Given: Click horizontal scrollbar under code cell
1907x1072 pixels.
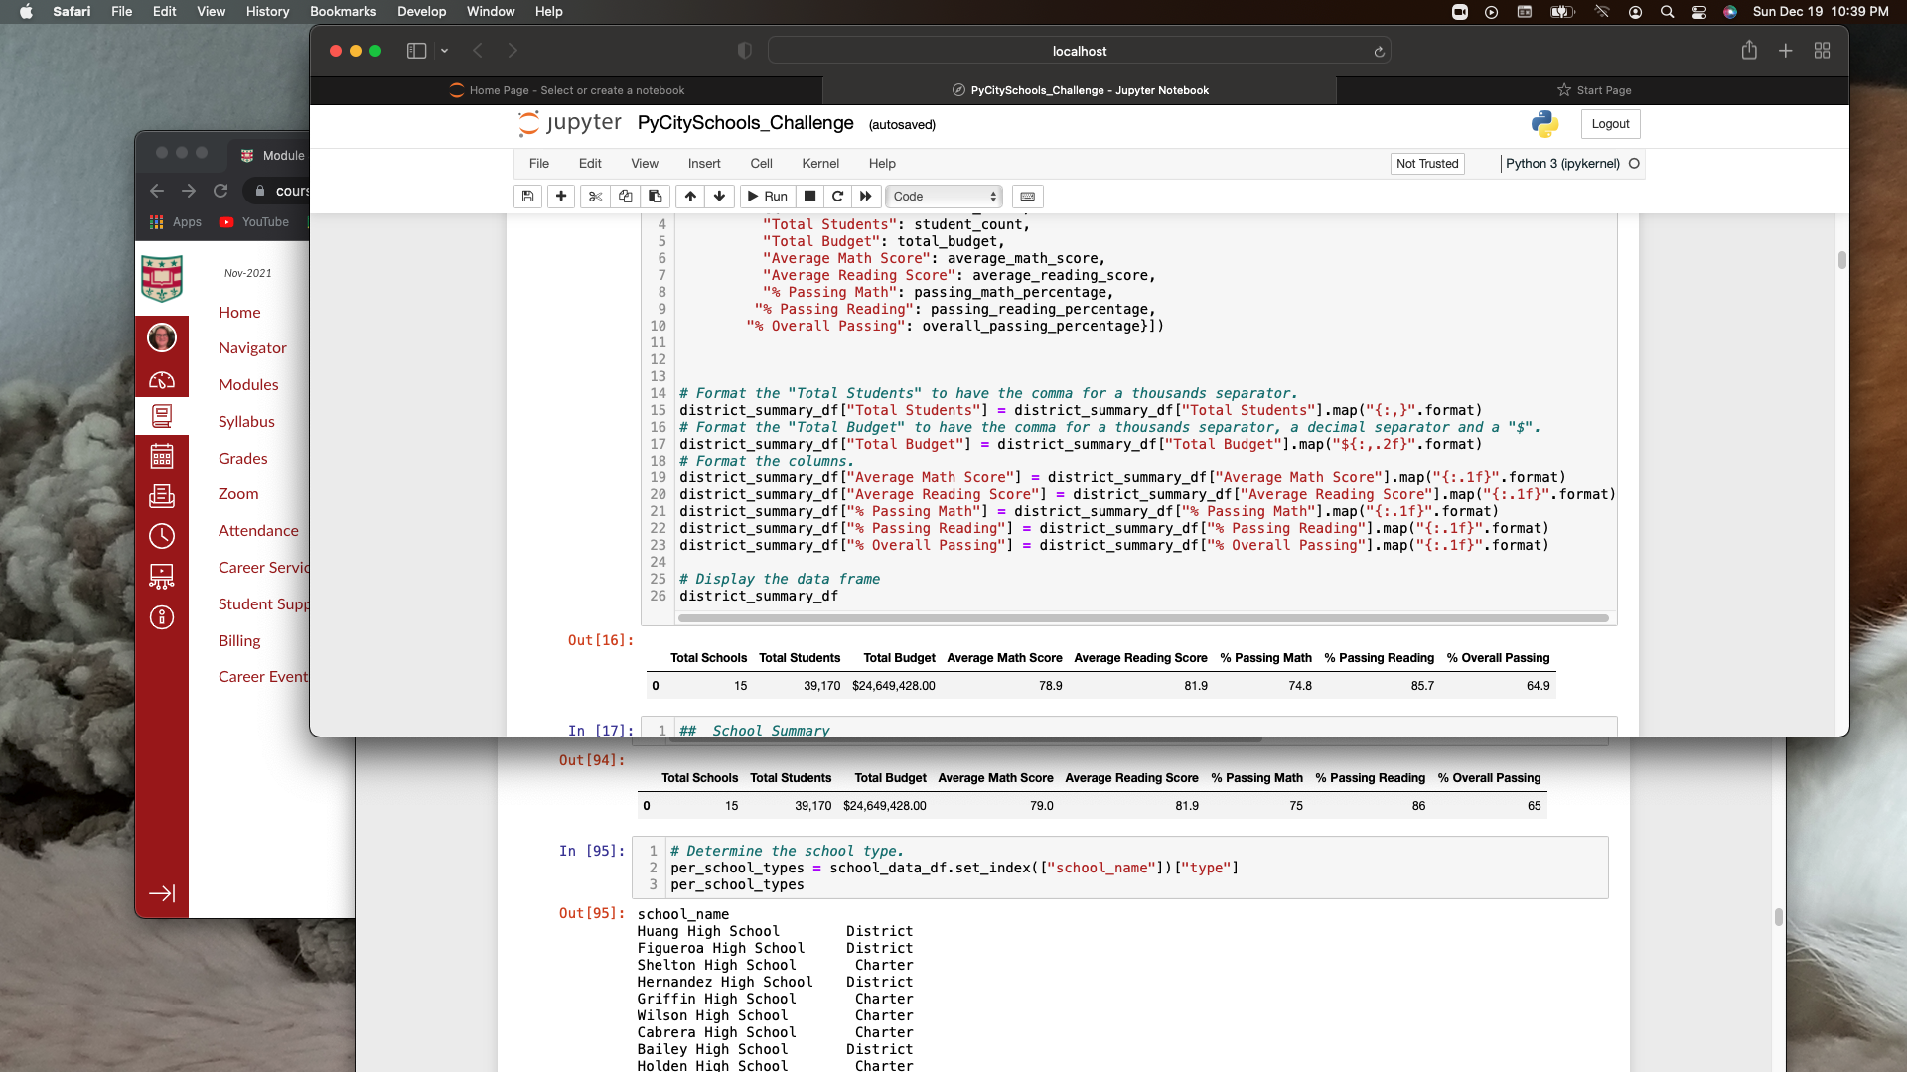Looking at the screenshot, I should click(x=1142, y=618).
